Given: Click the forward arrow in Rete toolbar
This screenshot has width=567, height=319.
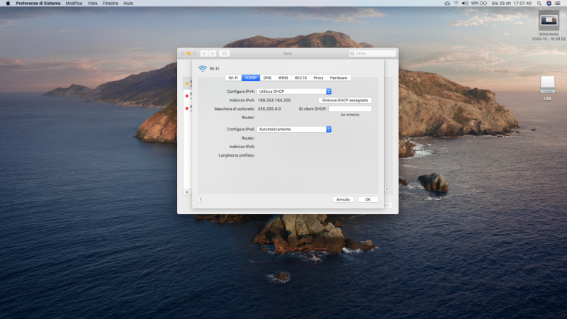Looking at the screenshot, I should [213, 53].
